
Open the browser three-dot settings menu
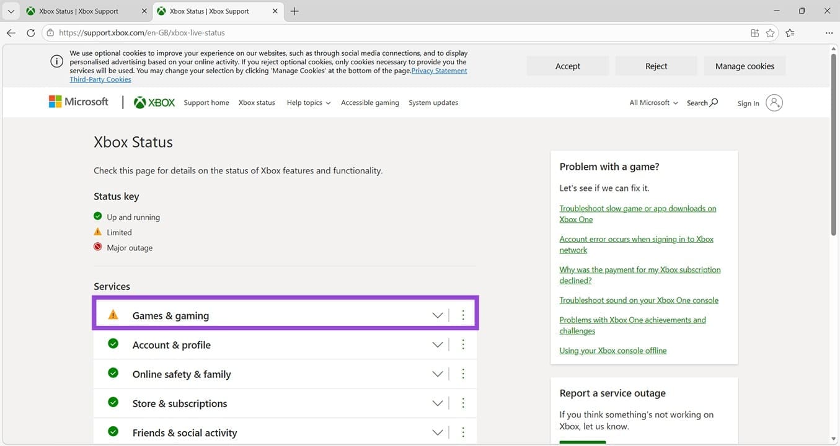pos(829,33)
